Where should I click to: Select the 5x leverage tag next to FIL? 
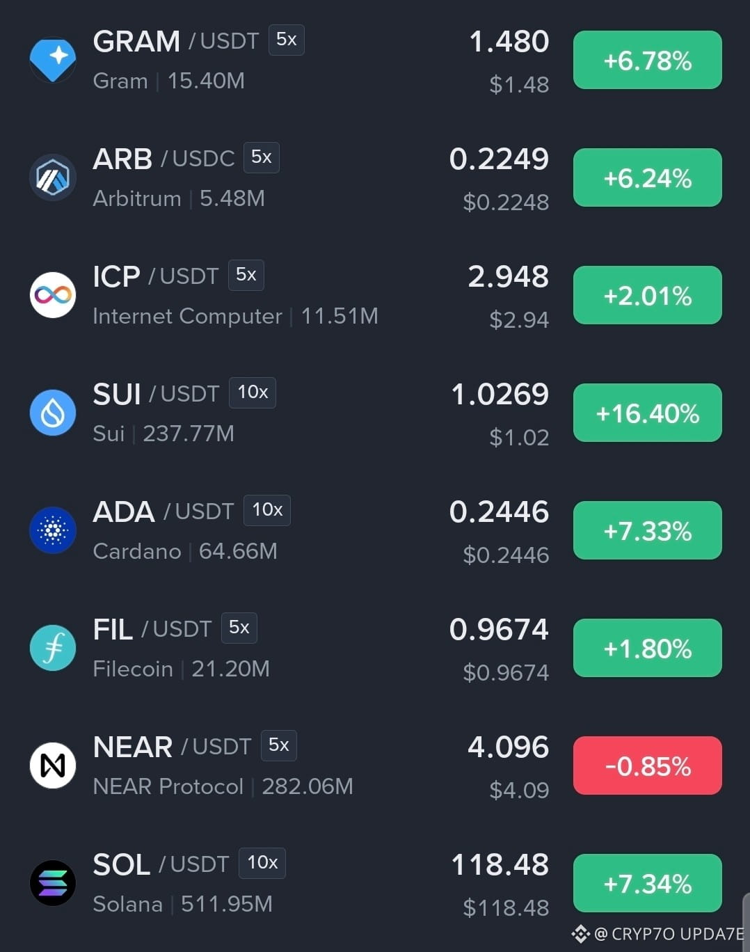click(239, 628)
